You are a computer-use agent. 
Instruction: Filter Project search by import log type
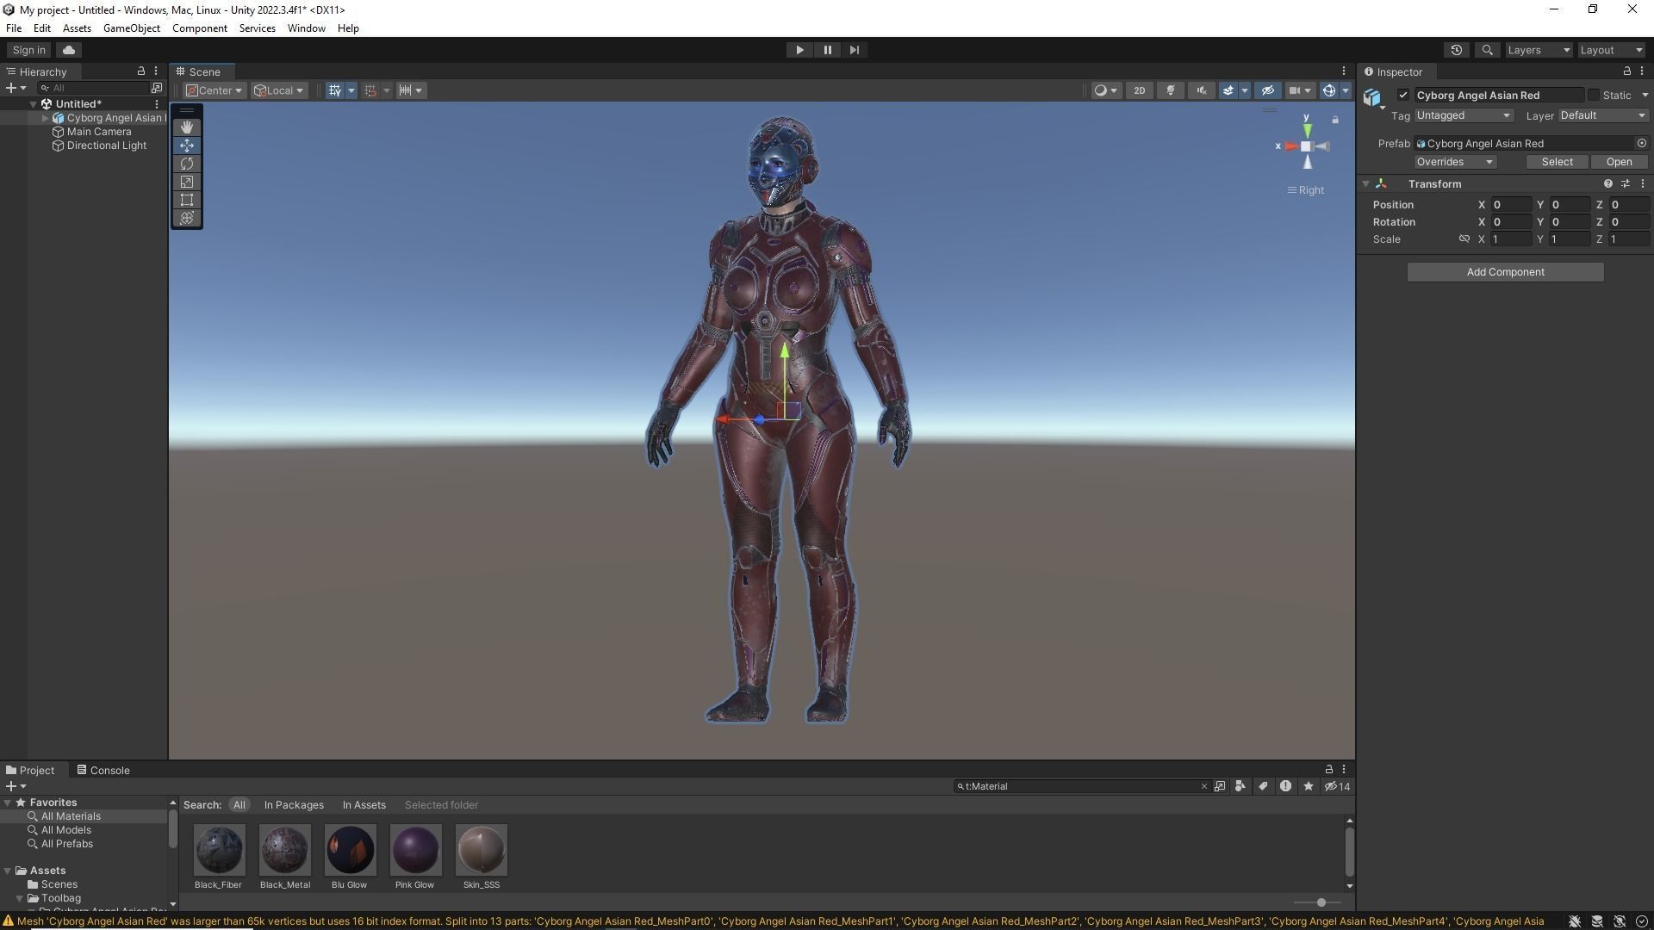(1285, 786)
